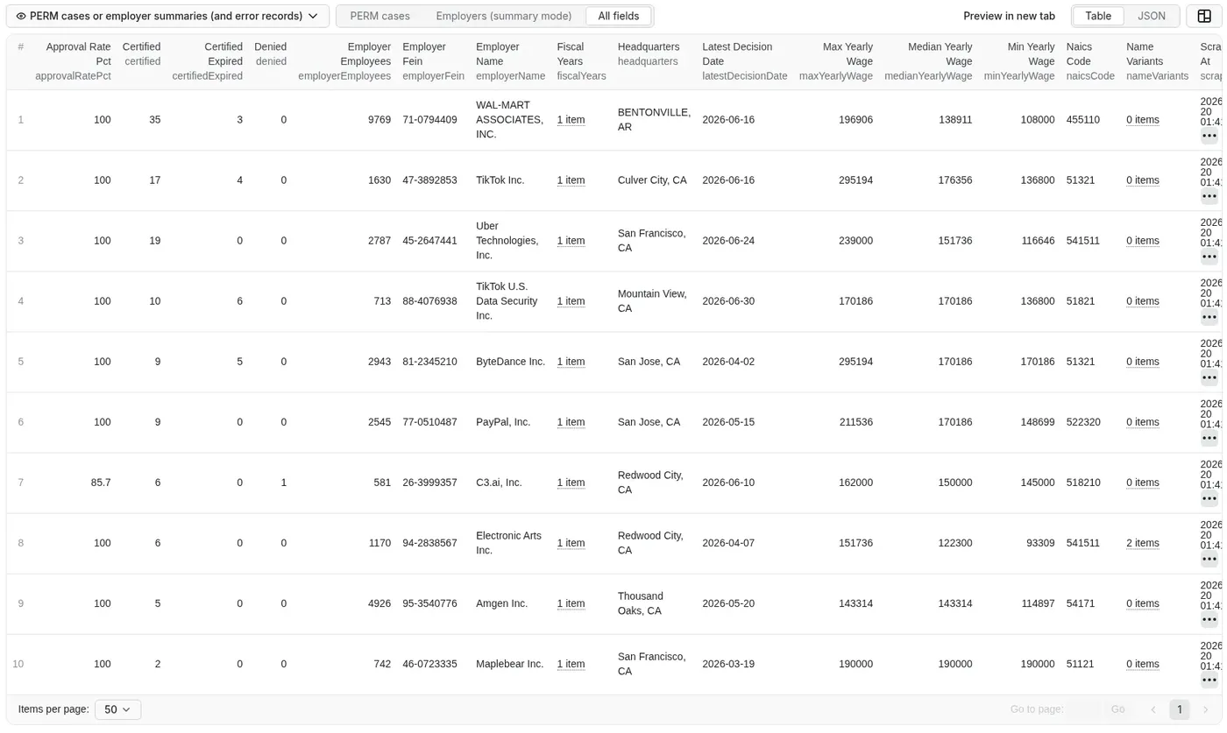Open the ellipsis menu in the Uber Technologies row
The height and width of the screenshot is (733, 1227).
(x=1209, y=257)
